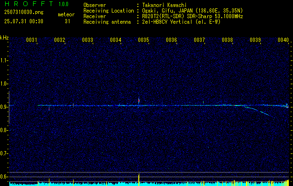
Task: Click the meteor label
Action: coord(66,14)
